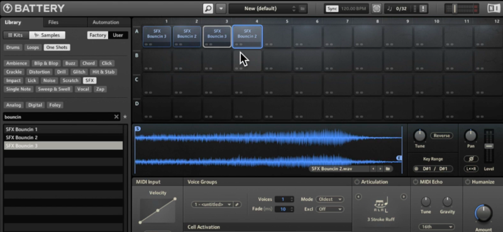Enable the MIDI Echo power button
The height and width of the screenshot is (232, 503).
point(416,182)
